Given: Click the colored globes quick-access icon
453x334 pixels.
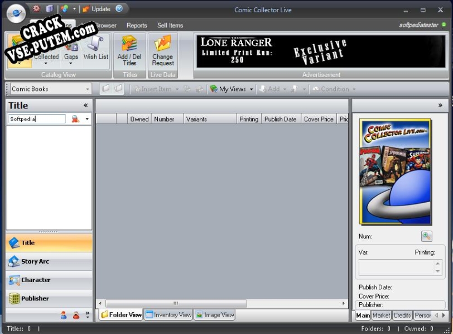Looking at the screenshot, I should [x=64, y=9].
